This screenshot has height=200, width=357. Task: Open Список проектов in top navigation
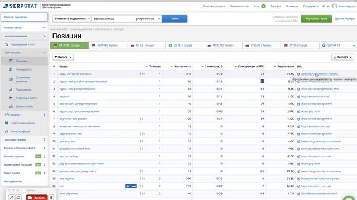pyautogui.click(x=214, y=6)
